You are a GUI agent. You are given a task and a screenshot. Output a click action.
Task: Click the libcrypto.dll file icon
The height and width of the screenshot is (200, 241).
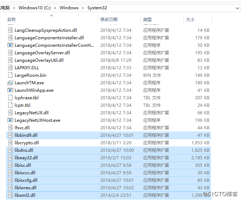(10, 143)
